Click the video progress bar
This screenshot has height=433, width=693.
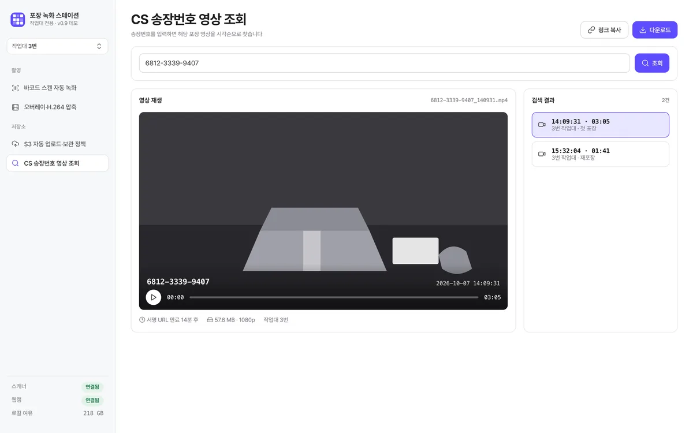click(x=334, y=297)
